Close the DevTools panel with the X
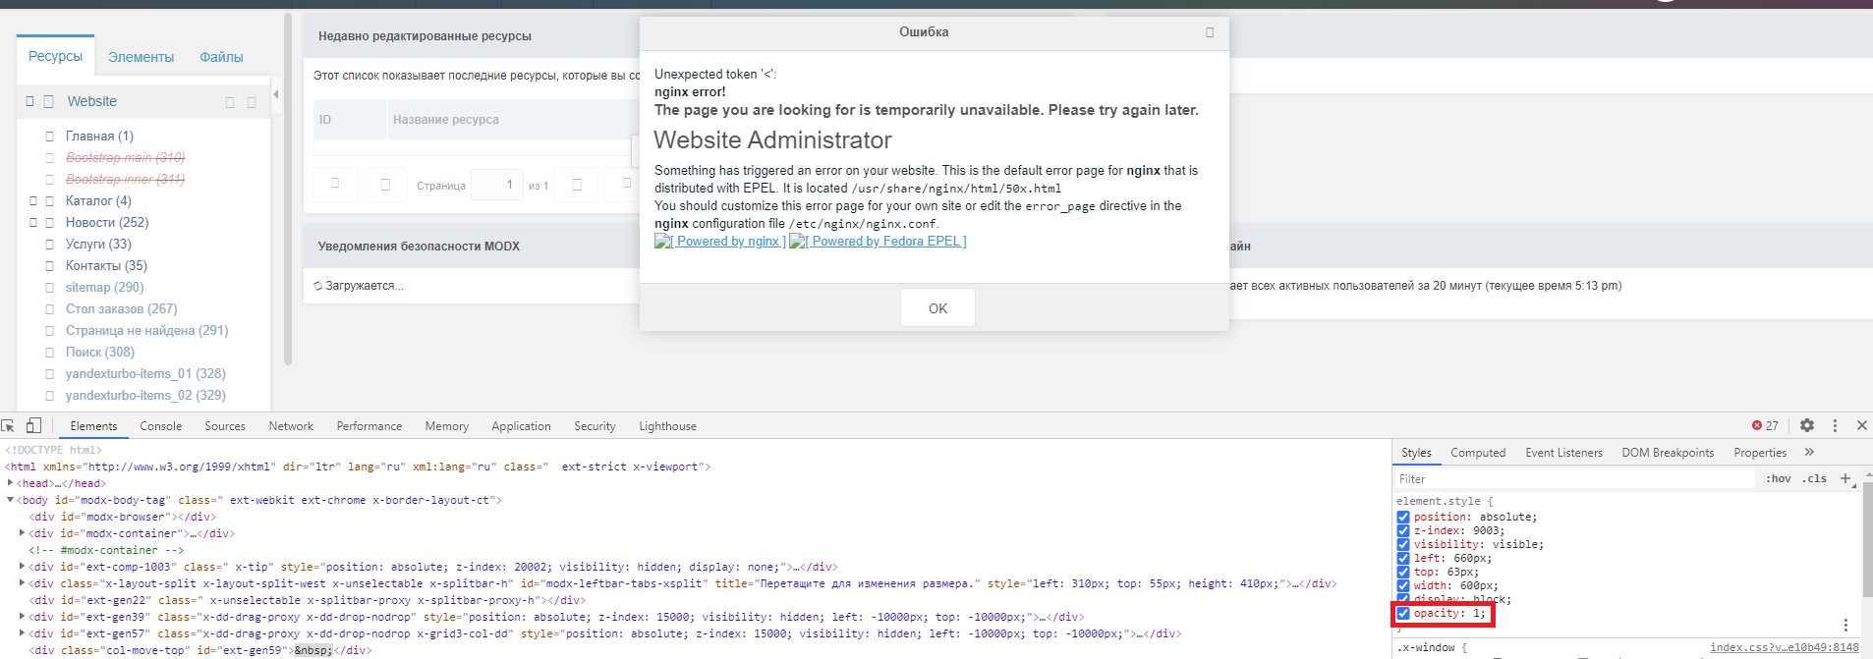This screenshot has width=1873, height=659. [x=1861, y=425]
